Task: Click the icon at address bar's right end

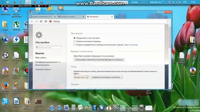Action: click(x=168, y=21)
